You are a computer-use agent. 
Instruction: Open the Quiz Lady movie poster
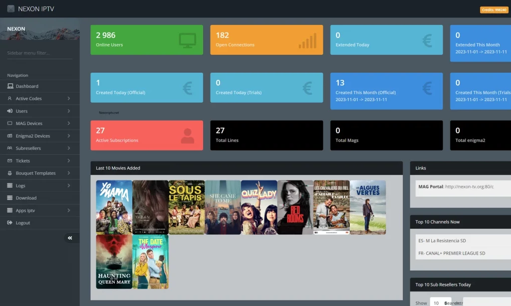pyautogui.click(x=259, y=207)
